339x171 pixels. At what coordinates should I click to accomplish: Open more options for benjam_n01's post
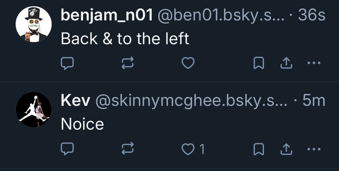[314, 63]
